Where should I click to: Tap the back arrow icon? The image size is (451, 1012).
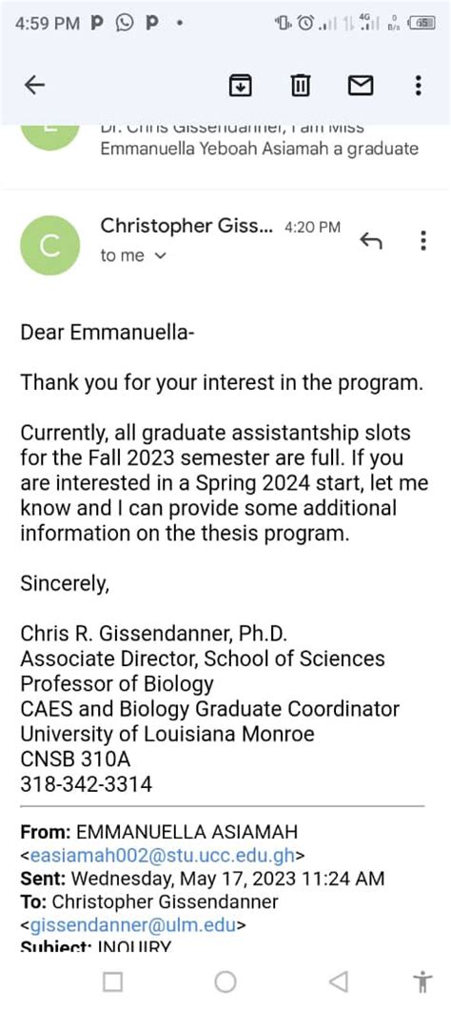[x=34, y=85]
